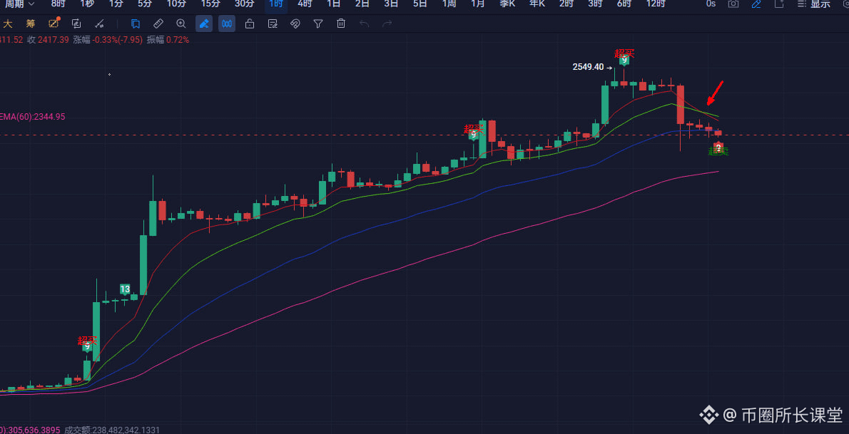The height and width of the screenshot is (434, 849).
Task: Open the 显示 display menu
Action: [814, 4]
